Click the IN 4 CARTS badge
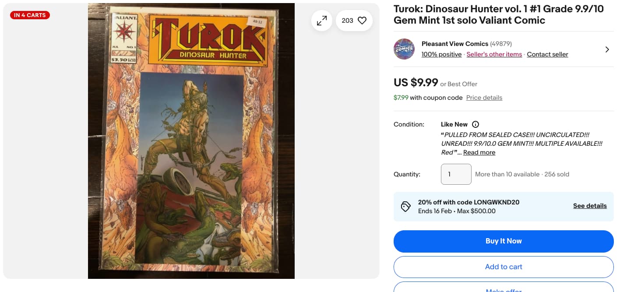The image size is (627, 292). [x=30, y=15]
